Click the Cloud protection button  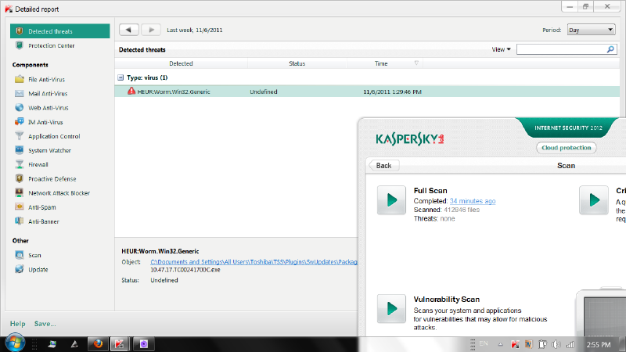566,148
